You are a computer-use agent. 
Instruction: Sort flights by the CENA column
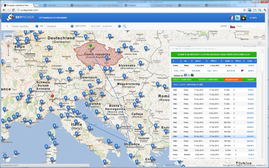[x=250, y=61]
